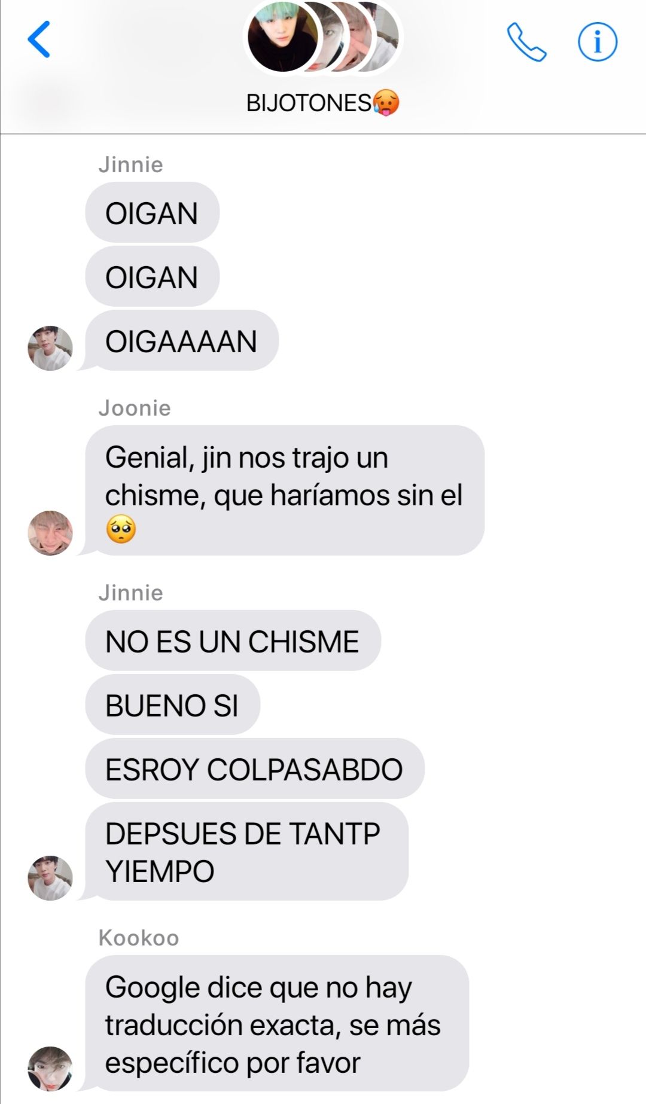Tap Joonie's avatar next to his message

(x=50, y=533)
